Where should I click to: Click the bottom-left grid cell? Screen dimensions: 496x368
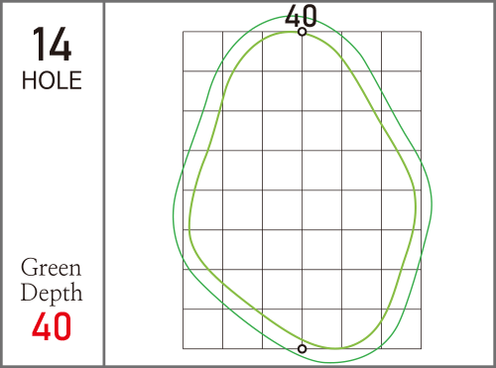tap(202, 329)
